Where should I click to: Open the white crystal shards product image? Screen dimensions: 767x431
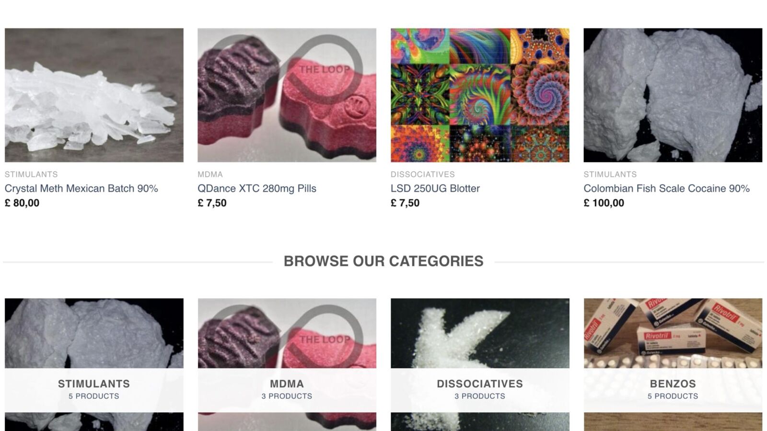[x=94, y=95]
